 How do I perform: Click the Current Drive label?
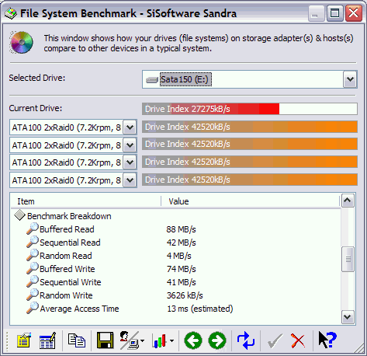(36, 108)
